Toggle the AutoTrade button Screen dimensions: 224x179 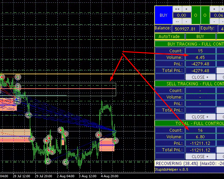pyautogui.click(x=170, y=36)
